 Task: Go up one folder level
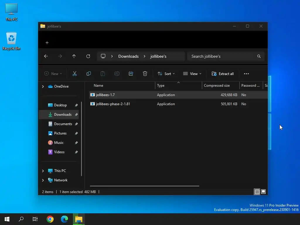[74, 56]
